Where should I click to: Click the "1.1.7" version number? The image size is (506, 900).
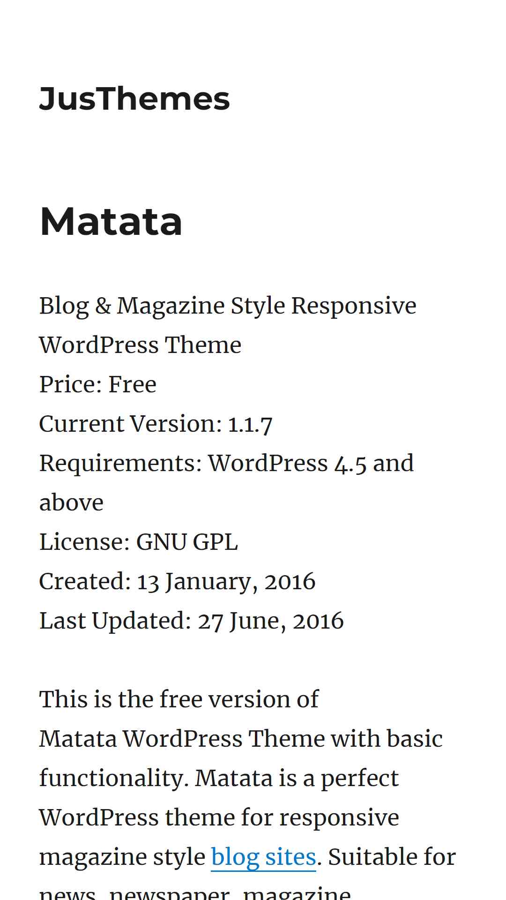point(250,425)
